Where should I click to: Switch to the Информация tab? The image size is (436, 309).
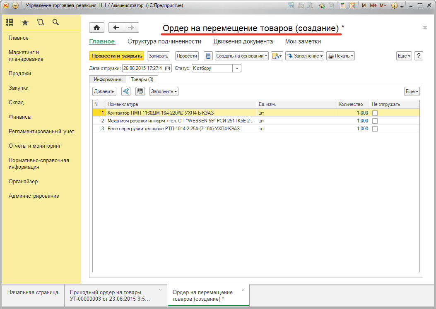point(107,79)
